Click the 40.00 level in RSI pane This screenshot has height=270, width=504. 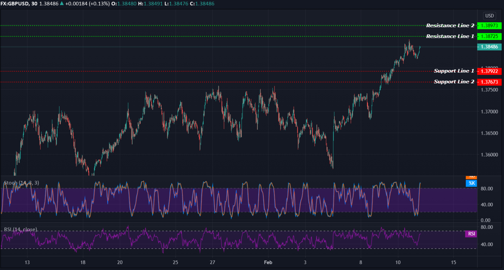pos(487,244)
